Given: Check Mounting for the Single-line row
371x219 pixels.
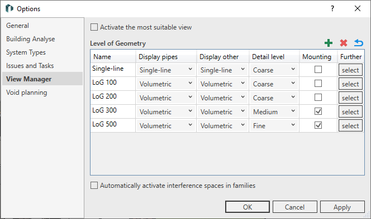Looking at the screenshot, I should tap(318, 70).
